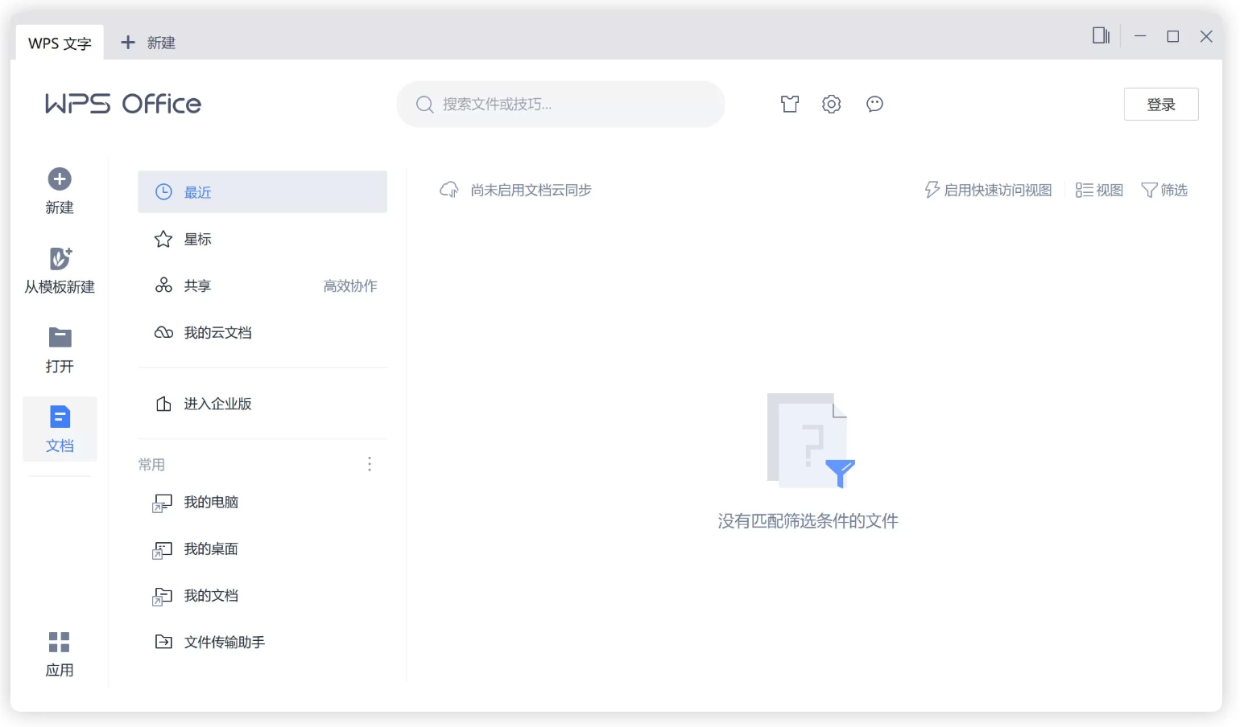Open 我的桌面 location
The height and width of the screenshot is (727, 1240).
pyautogui.click(x=262, y=549)
